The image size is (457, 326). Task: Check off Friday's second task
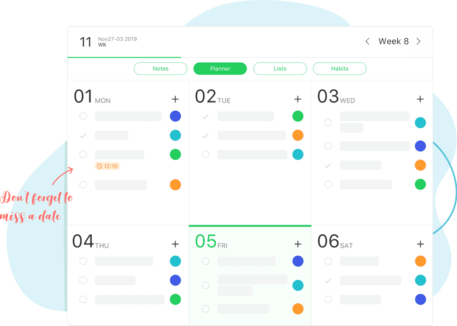click(x=205, y=285)
